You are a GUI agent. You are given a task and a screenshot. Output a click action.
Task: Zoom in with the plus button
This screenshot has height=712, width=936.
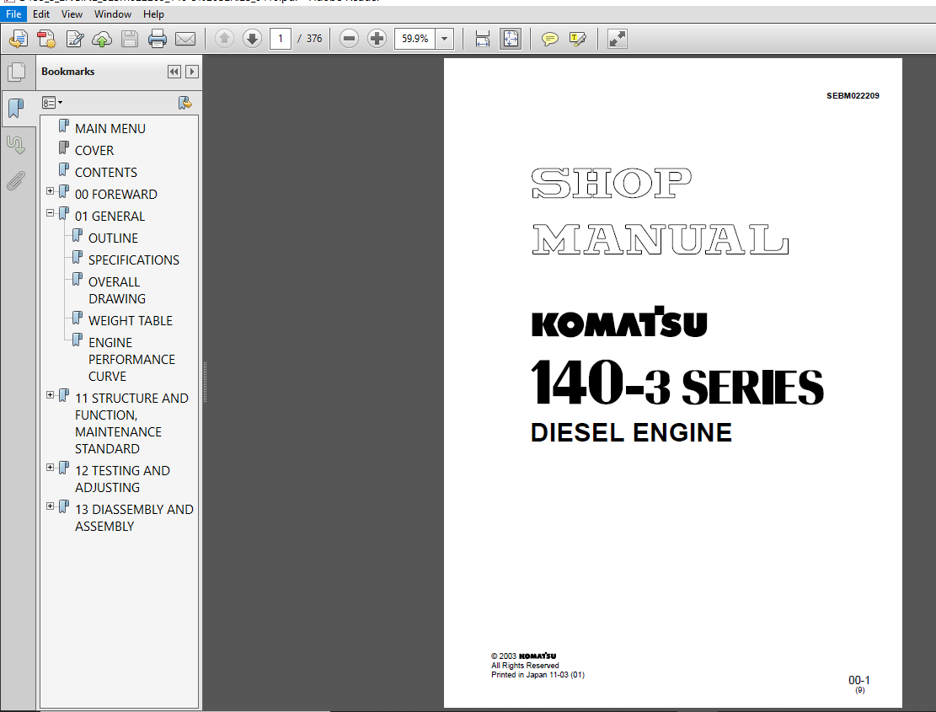coord(377,39)
